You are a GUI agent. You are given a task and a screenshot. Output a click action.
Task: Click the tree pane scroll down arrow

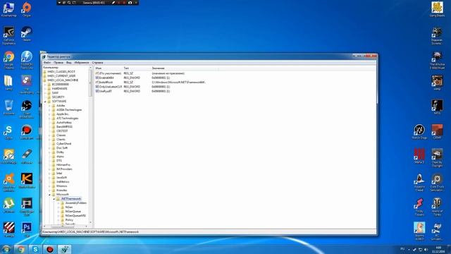click(x=91, y=222)
